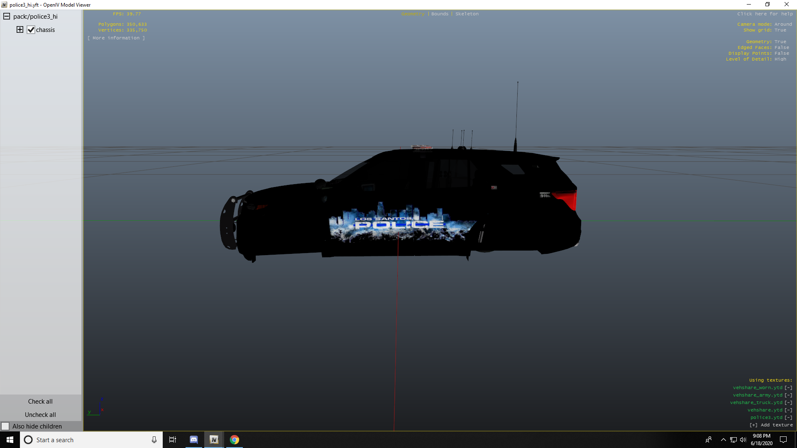Show hidden tray icons chevron

[x=723, y=440]
